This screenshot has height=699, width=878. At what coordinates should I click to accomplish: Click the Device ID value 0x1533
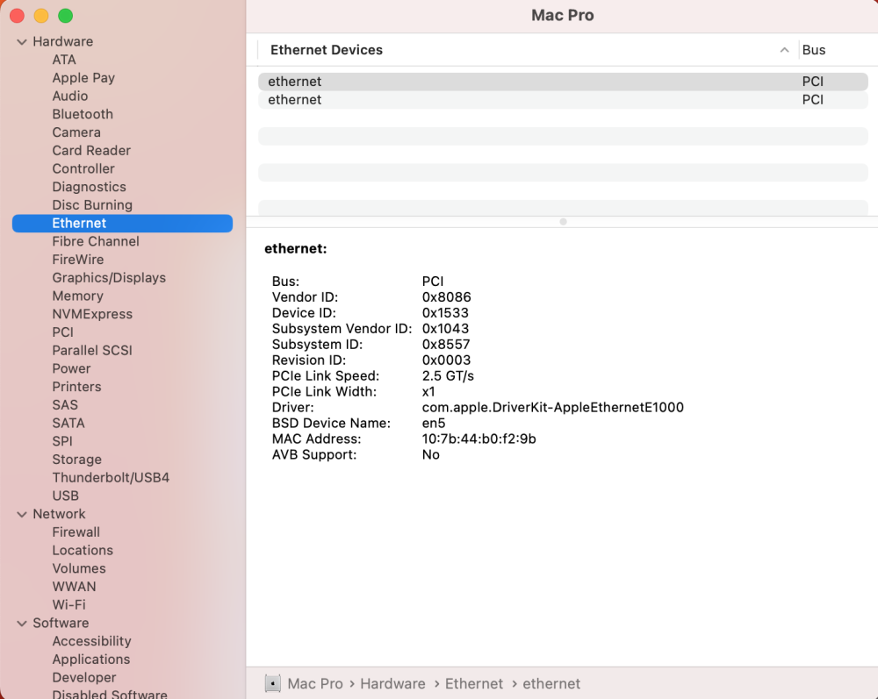[x=445, y=312]
